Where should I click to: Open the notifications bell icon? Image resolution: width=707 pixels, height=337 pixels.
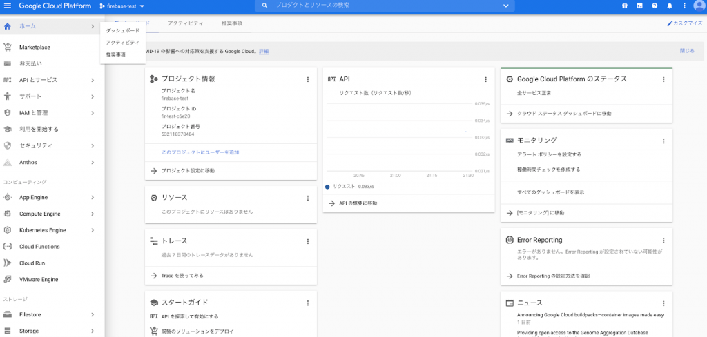click(x=670, y=6)
